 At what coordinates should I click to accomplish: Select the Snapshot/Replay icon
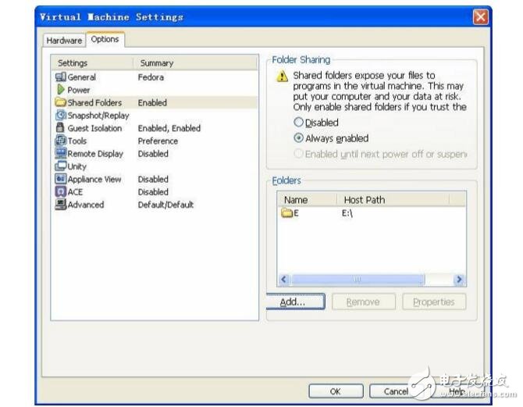60,116
